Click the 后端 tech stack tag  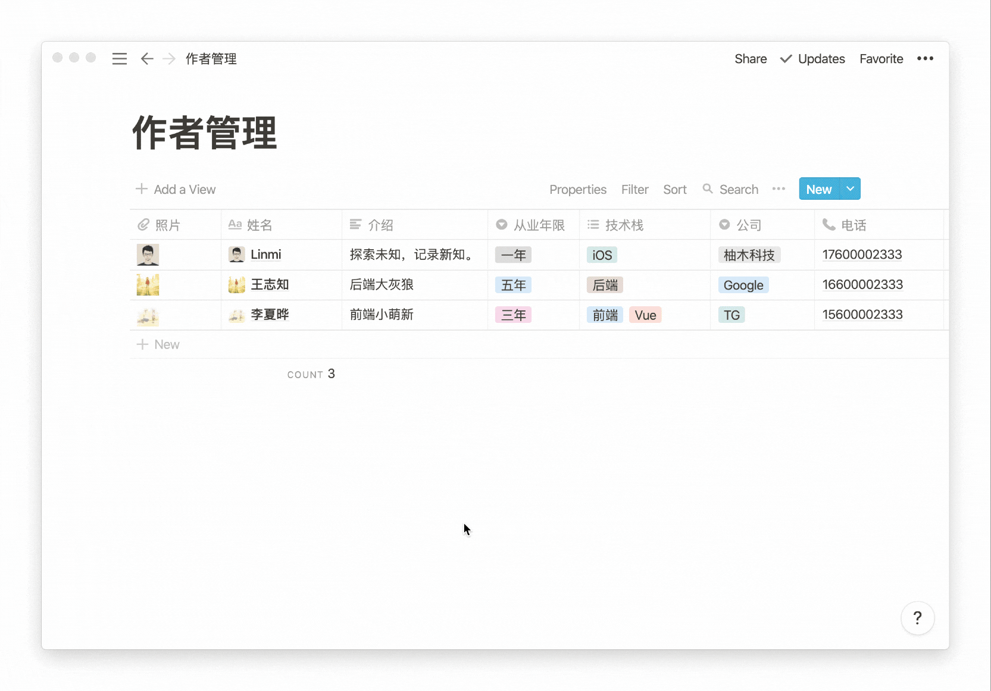(x=605, y=285)
